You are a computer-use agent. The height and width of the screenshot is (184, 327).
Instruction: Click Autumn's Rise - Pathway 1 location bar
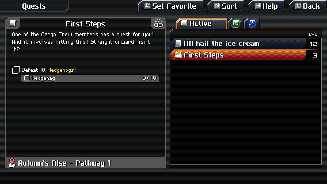pyautogui.click(x=85, y=163)
